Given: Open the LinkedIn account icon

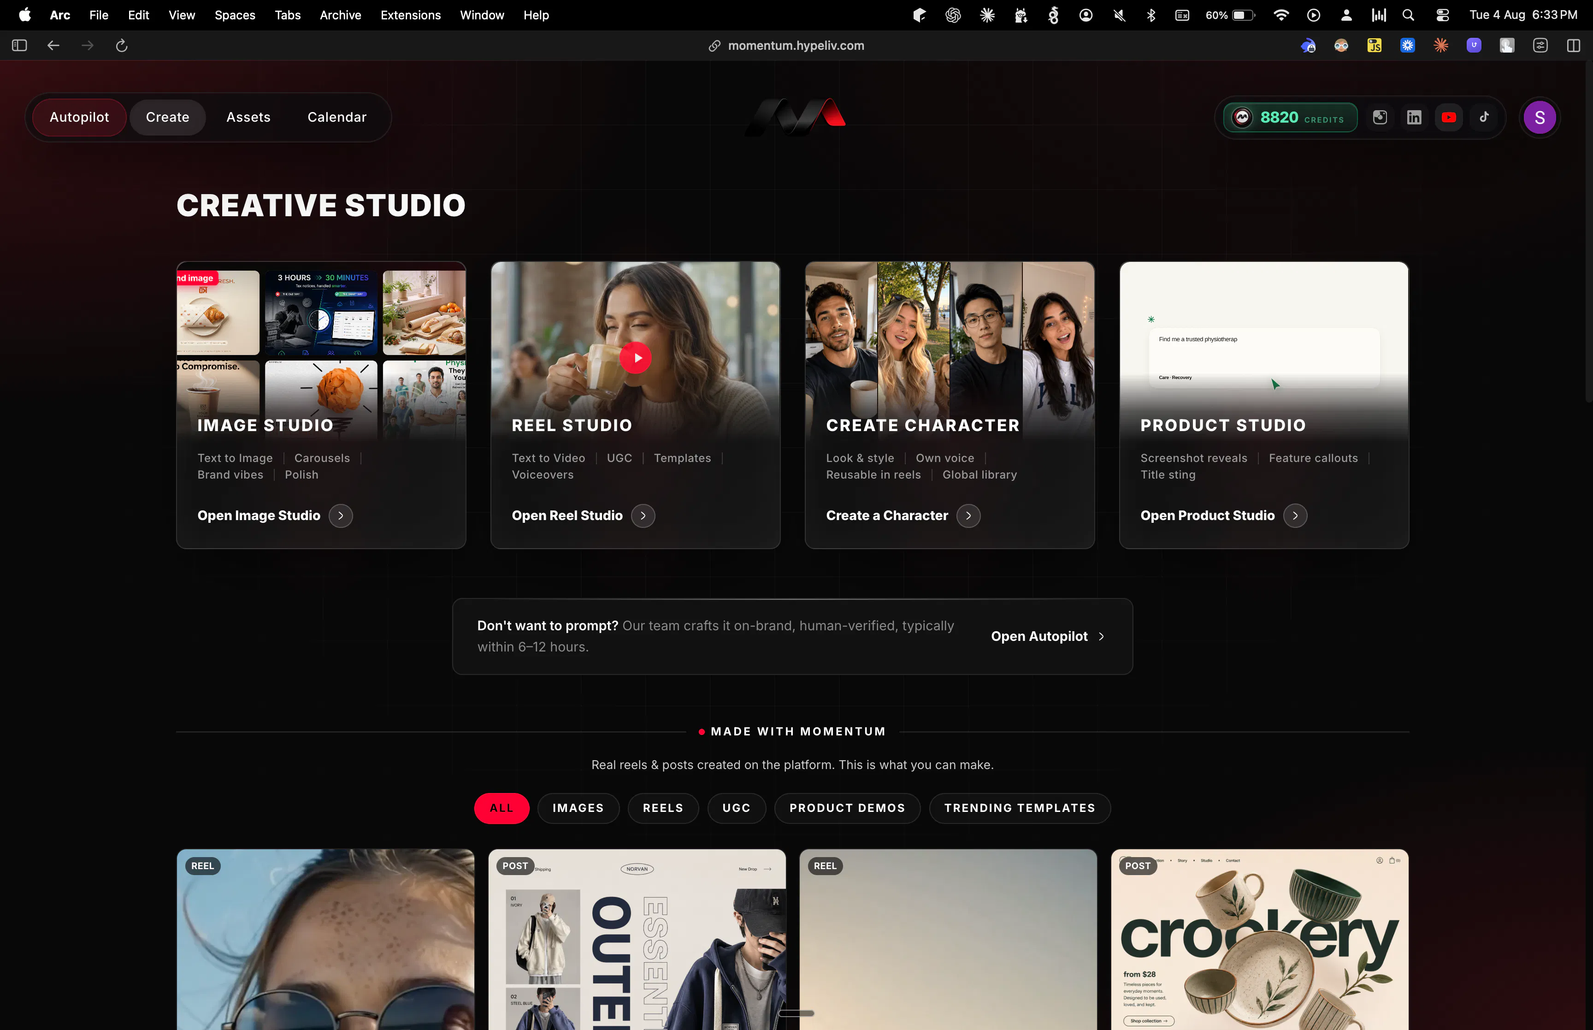Looking at the screenshot, I should 1415,118.
